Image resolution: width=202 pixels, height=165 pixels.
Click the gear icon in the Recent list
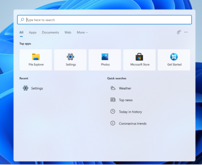pos(26,88)
